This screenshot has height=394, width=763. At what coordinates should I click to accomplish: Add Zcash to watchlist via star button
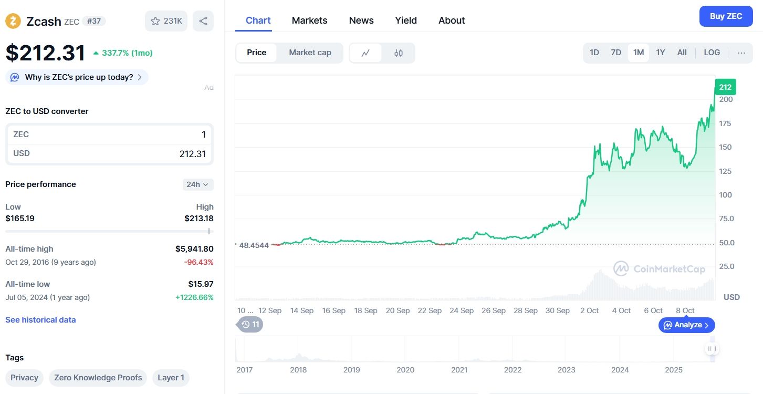click(x=166, y=21)
